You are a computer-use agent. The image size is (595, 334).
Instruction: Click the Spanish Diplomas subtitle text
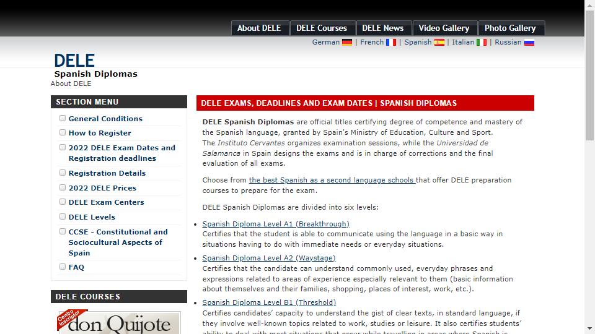pyautogui.click(x=95, y=74)
